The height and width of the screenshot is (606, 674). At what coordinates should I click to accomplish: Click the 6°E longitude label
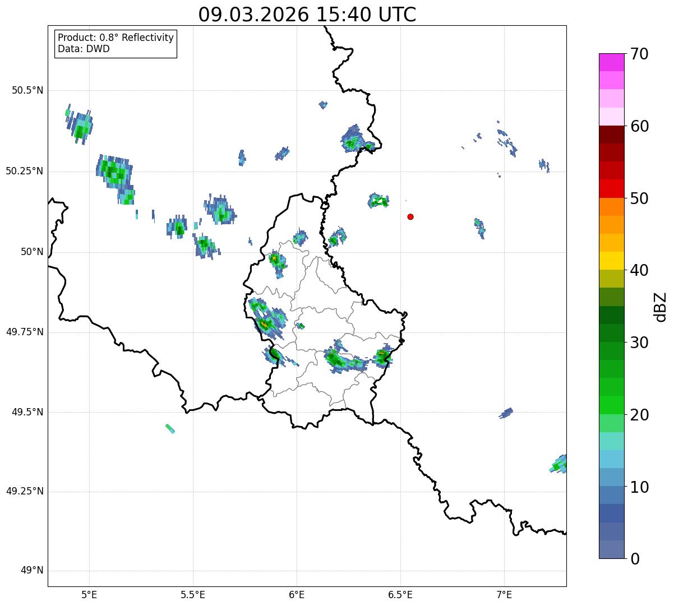[x=297, y=594]
